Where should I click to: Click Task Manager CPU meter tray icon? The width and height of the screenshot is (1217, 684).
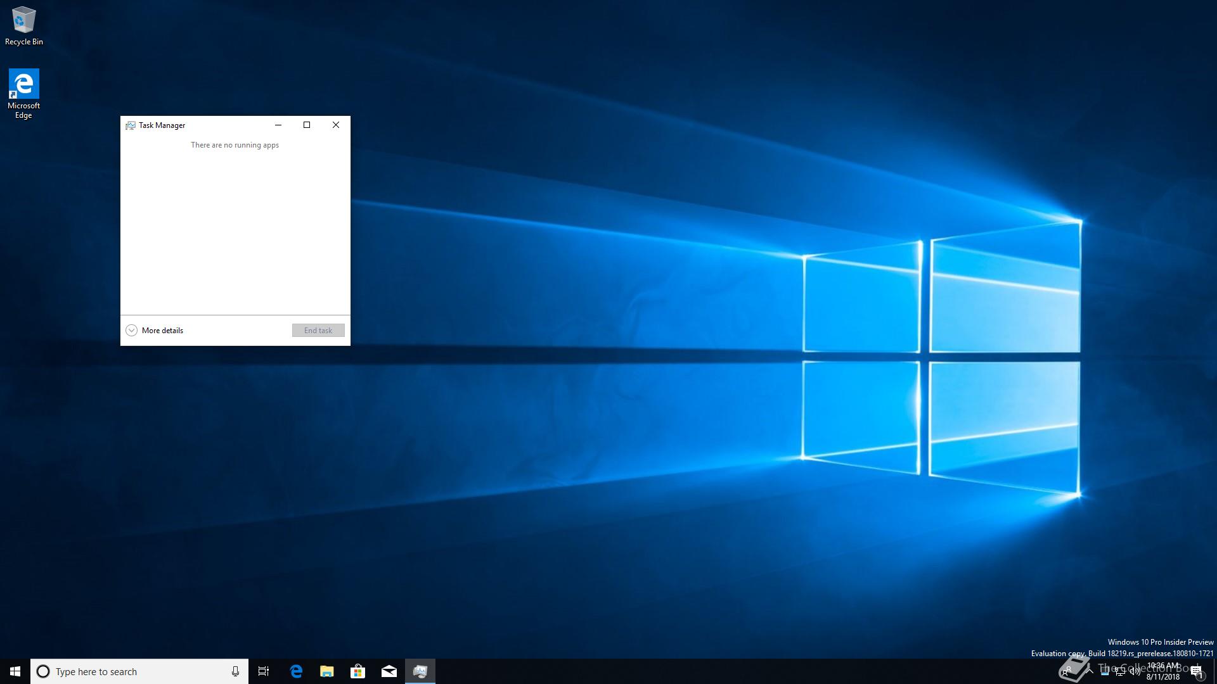(1105, 671)
